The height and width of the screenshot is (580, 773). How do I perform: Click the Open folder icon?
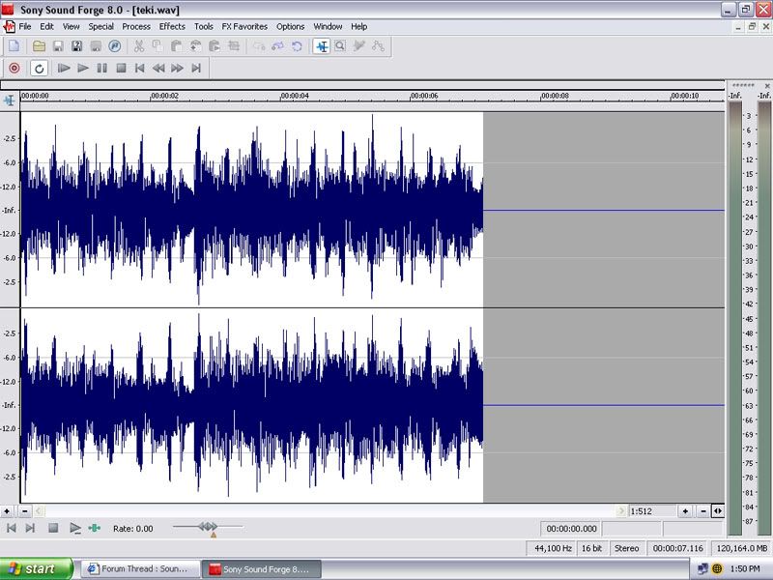pyautogui.click(x=40, y=45)
